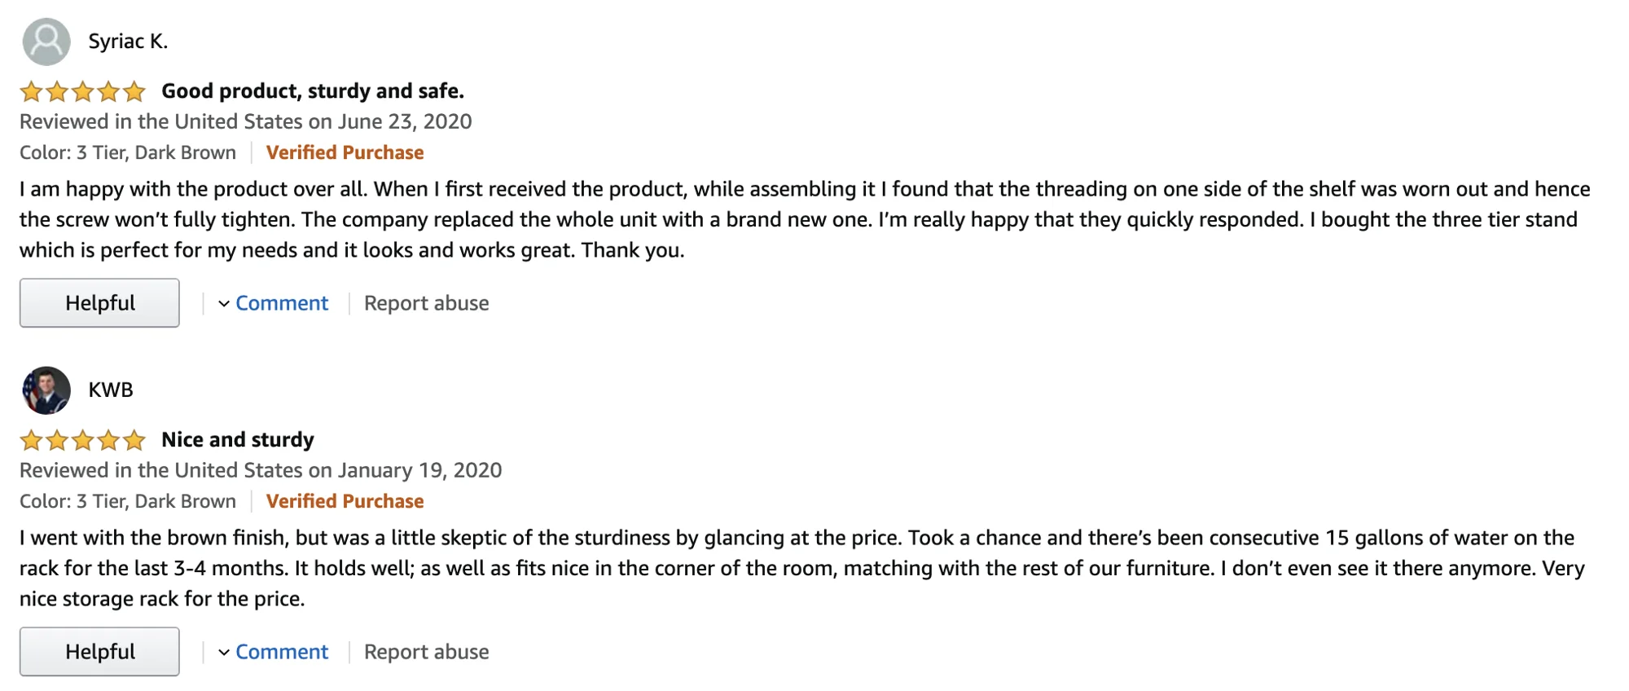Screen dimensions: 1629x691
Task: Open reviewer profile name Syriac K.
Action: point(128,42)
